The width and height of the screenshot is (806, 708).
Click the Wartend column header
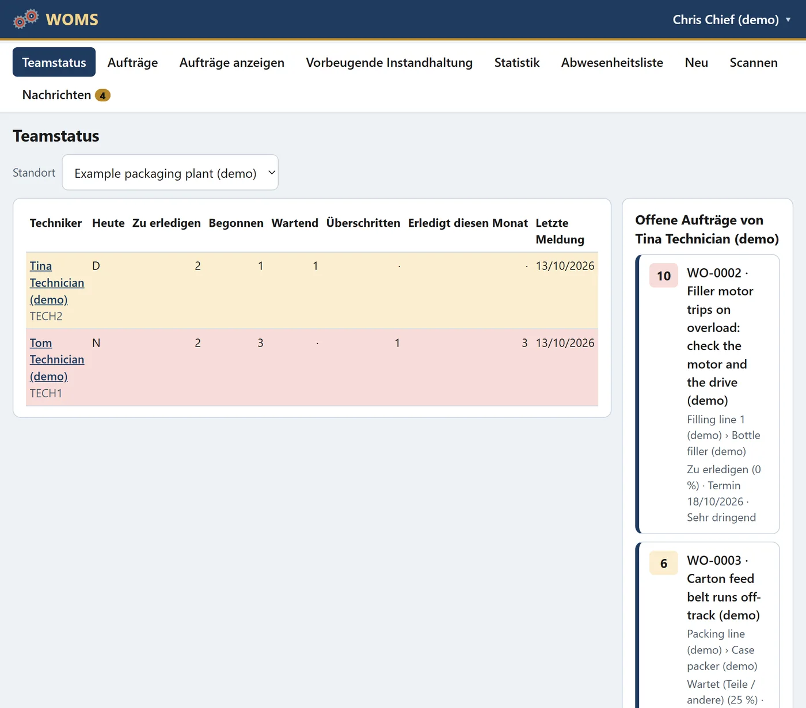(295, 223)
